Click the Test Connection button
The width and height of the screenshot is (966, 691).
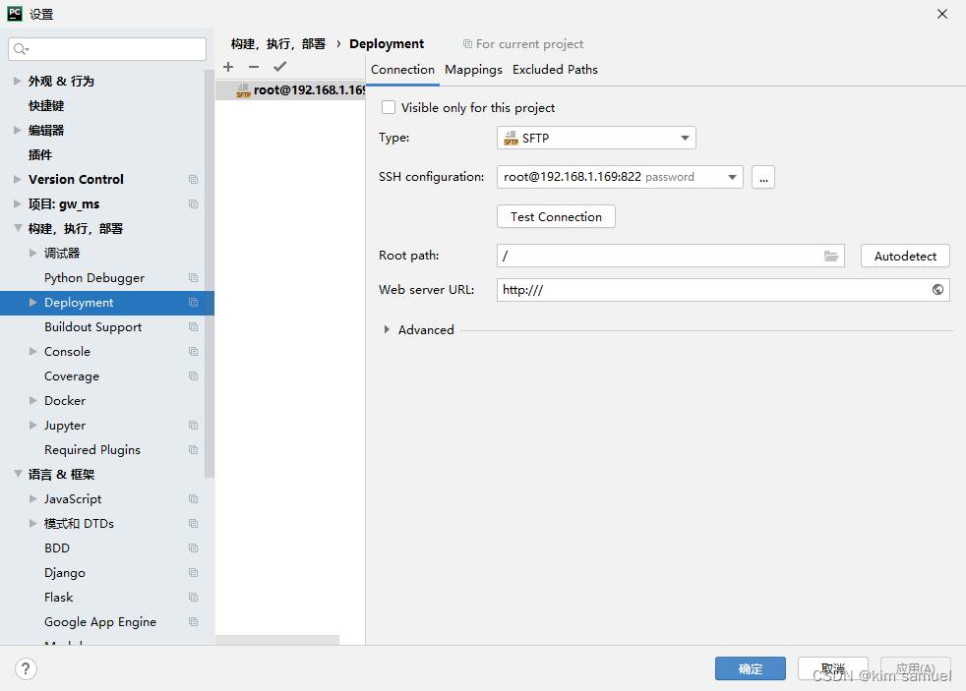point(556,216)
